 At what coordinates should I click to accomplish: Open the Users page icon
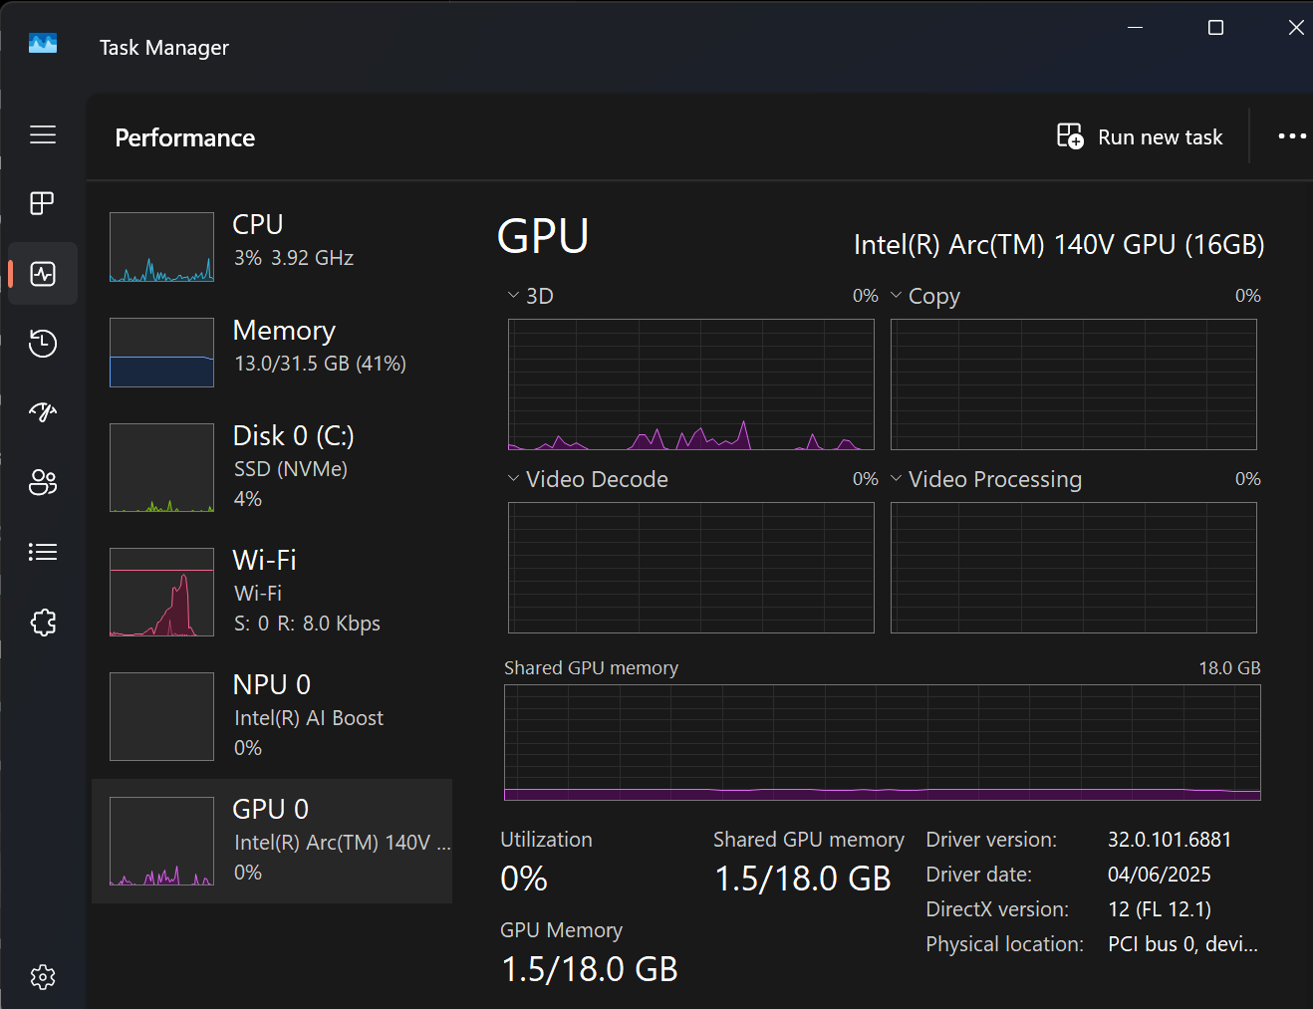[43, 483]
